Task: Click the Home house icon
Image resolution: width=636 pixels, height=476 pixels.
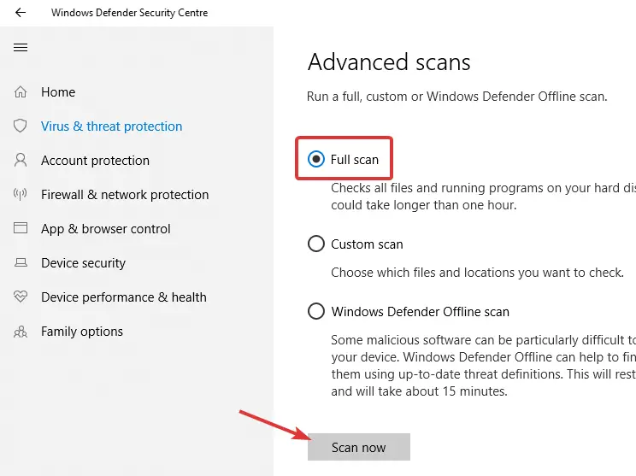Action: tap(21, 92)
